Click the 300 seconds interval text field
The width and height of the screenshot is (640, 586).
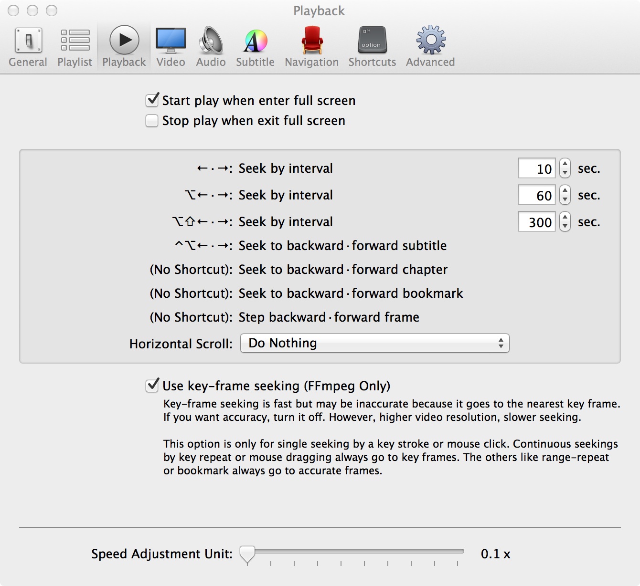537,222
